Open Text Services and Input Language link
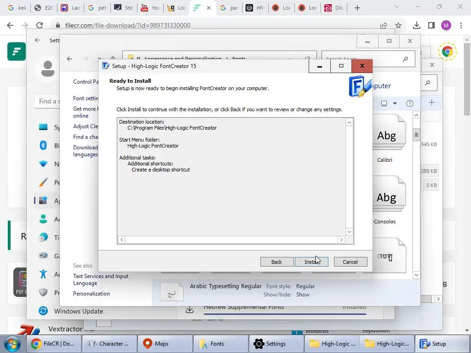The height and width of the screenshot is (353, 471). pos(101,279)
